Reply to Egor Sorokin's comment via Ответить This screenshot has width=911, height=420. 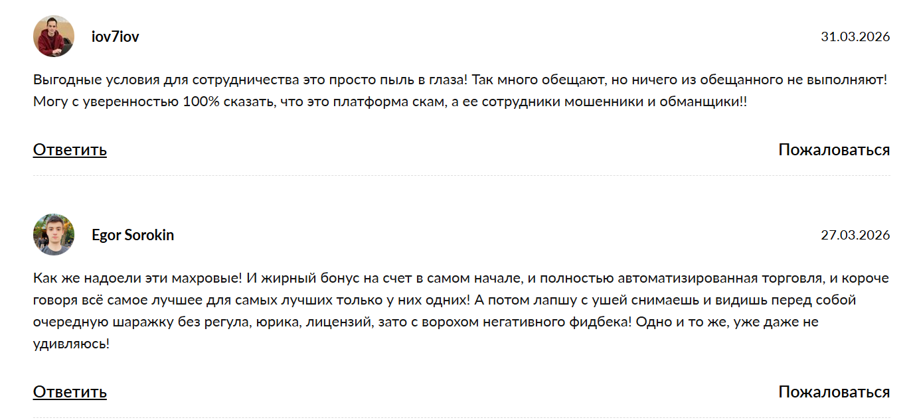(70, 392)
